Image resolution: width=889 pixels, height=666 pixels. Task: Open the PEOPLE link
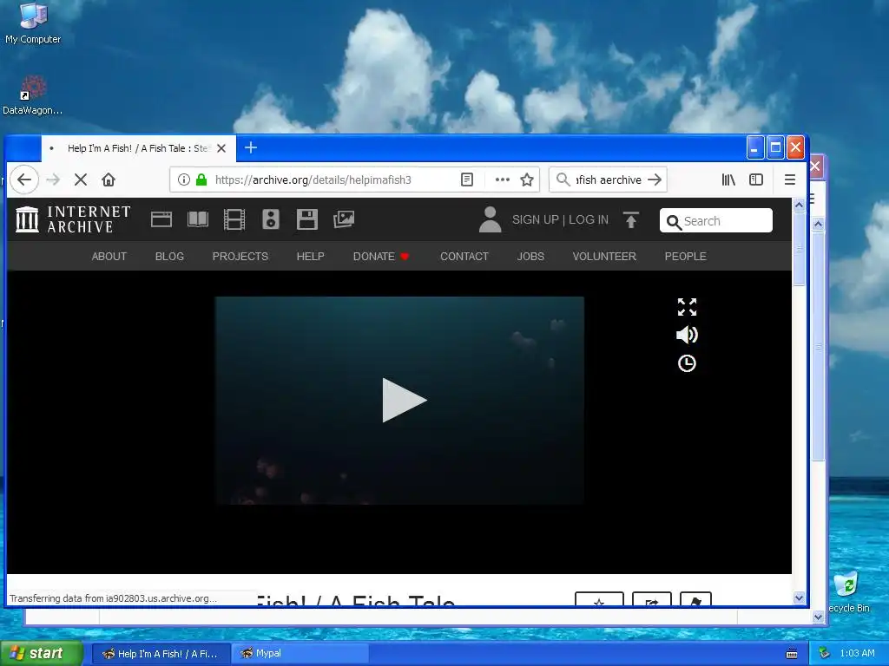(x=686, y=257)
